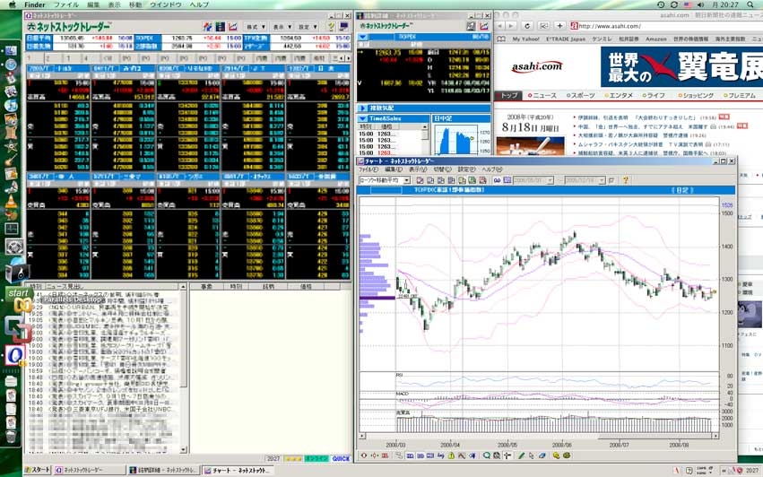
Task: Select the ショッピング tab on asahi.com
Action: pos(696,95)
